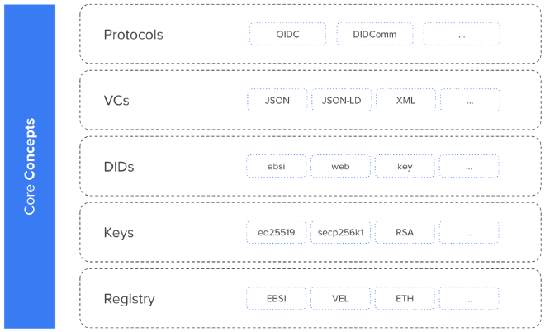The width and height of the screenshot is (545, 332).
Task: Select the ebsi DID method box
Action: pos(277,166)
